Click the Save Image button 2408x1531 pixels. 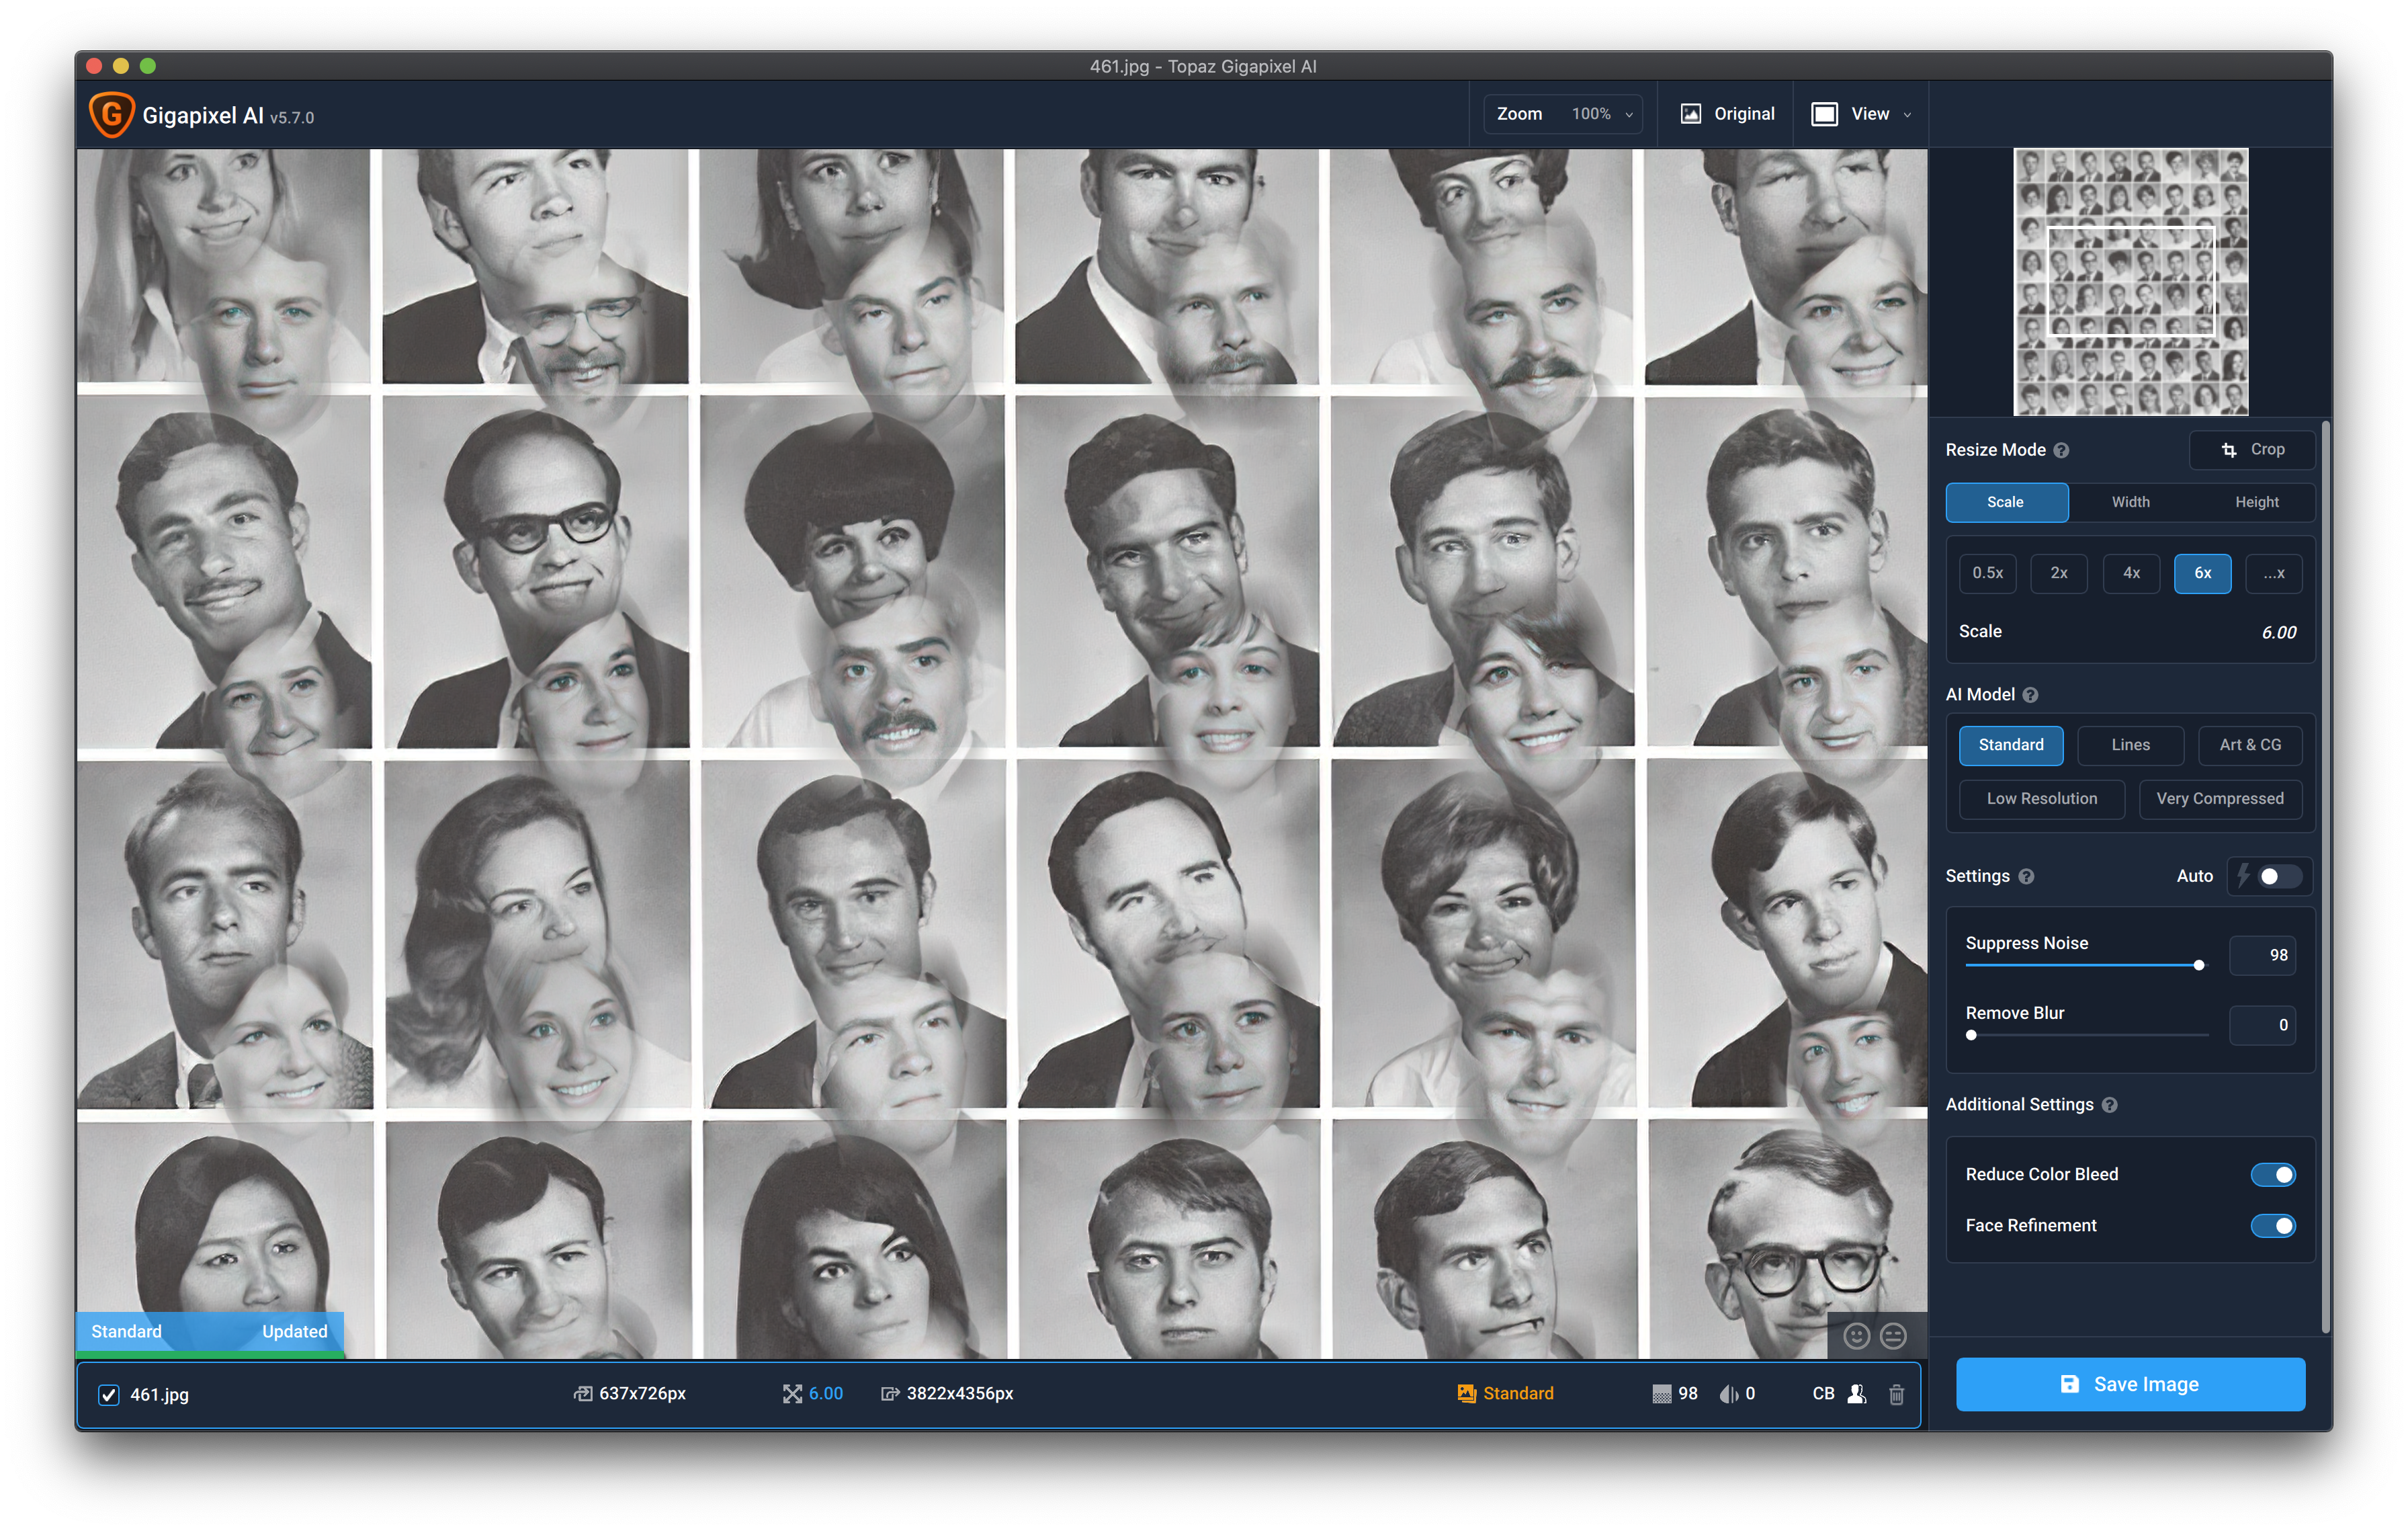(x=2130, y=1384)
